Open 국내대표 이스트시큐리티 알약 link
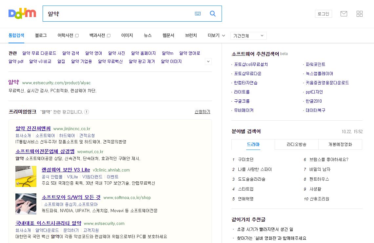The height and width of the screenshot is (243, 374). click(x=48, y=223)
